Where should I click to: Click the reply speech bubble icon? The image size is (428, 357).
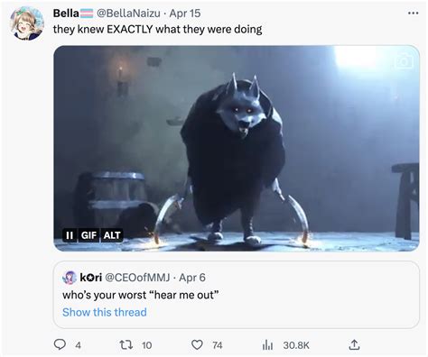pos(60,344)
